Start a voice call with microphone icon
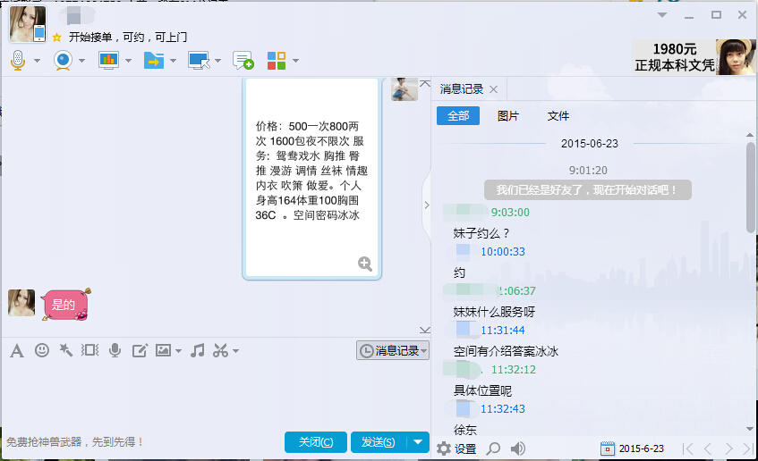 point(18,61)
